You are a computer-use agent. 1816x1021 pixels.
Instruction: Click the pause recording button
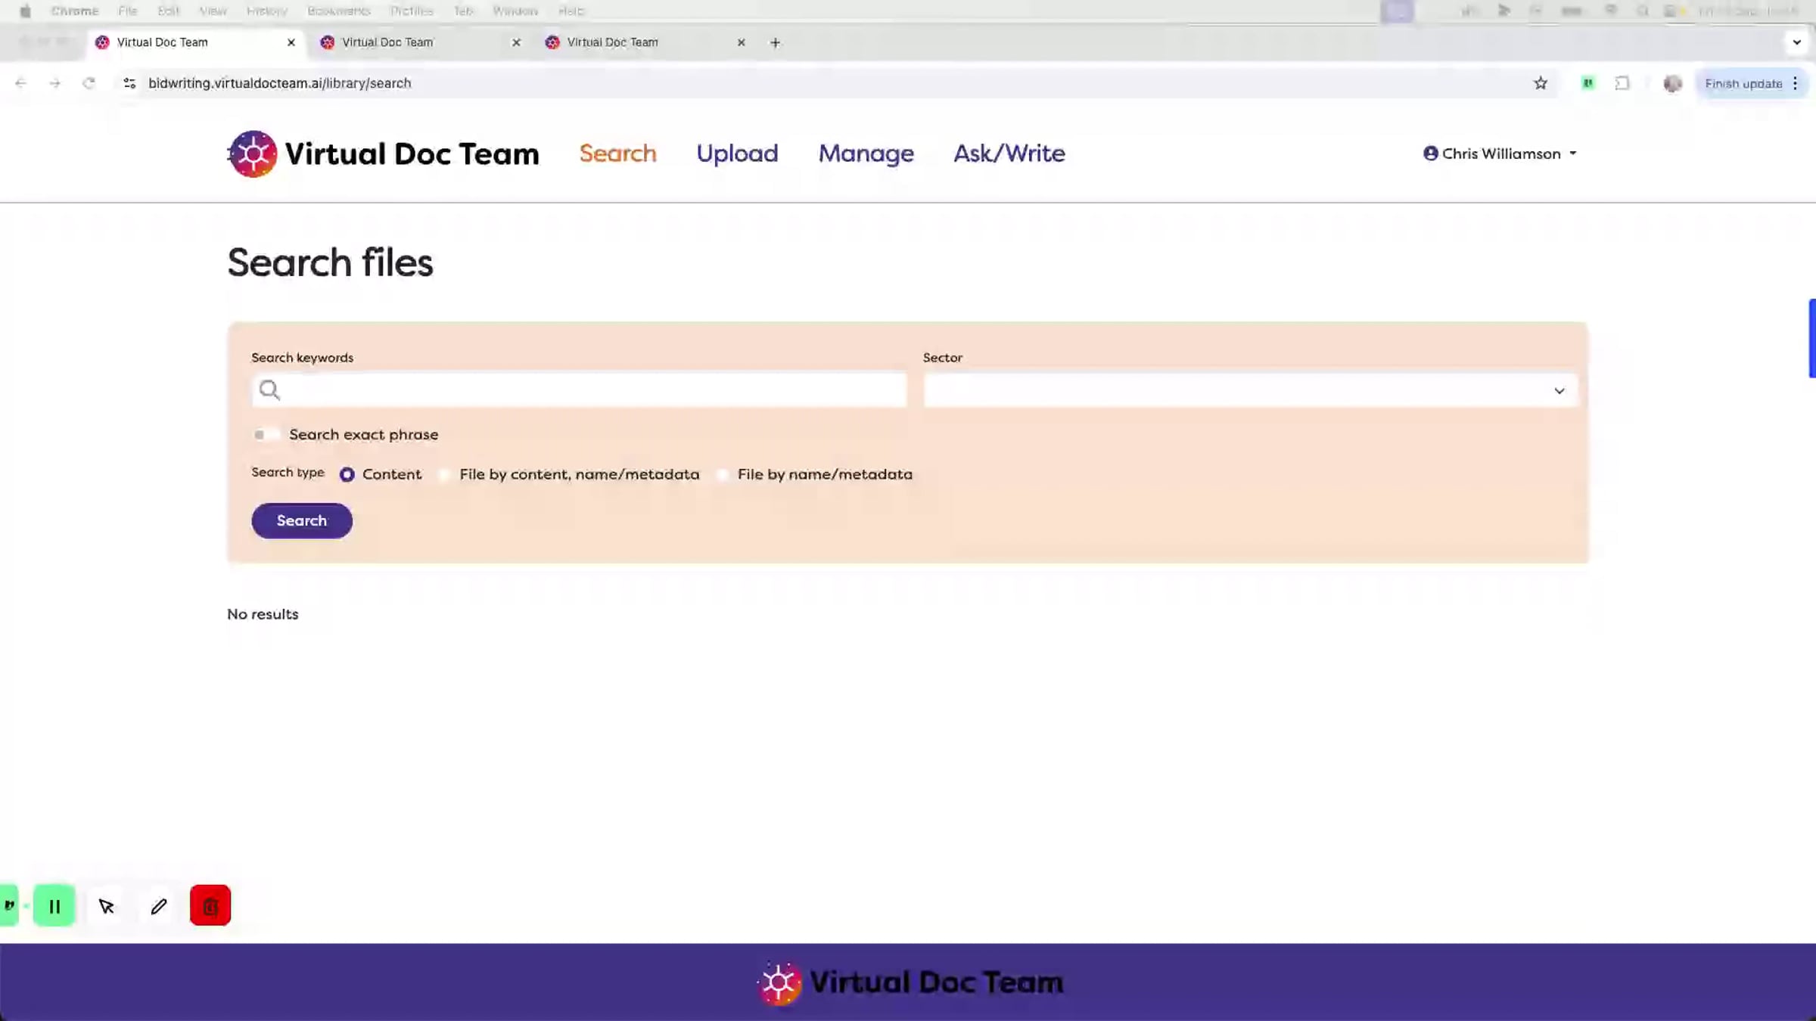pyautogui.click(x=54, y=905)
